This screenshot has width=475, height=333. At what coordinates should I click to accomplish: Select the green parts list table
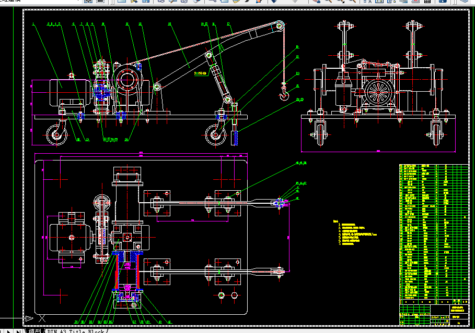(x=434, y=234)
